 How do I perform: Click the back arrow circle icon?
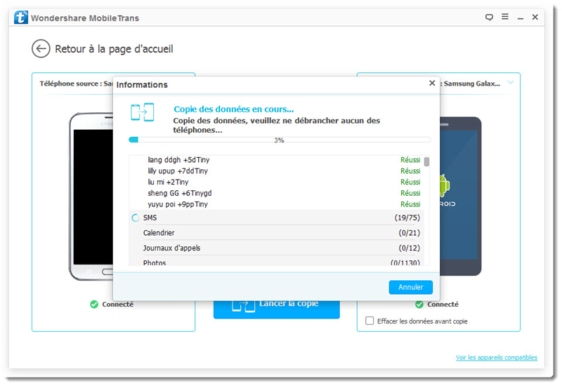click(x=41, y=48)
